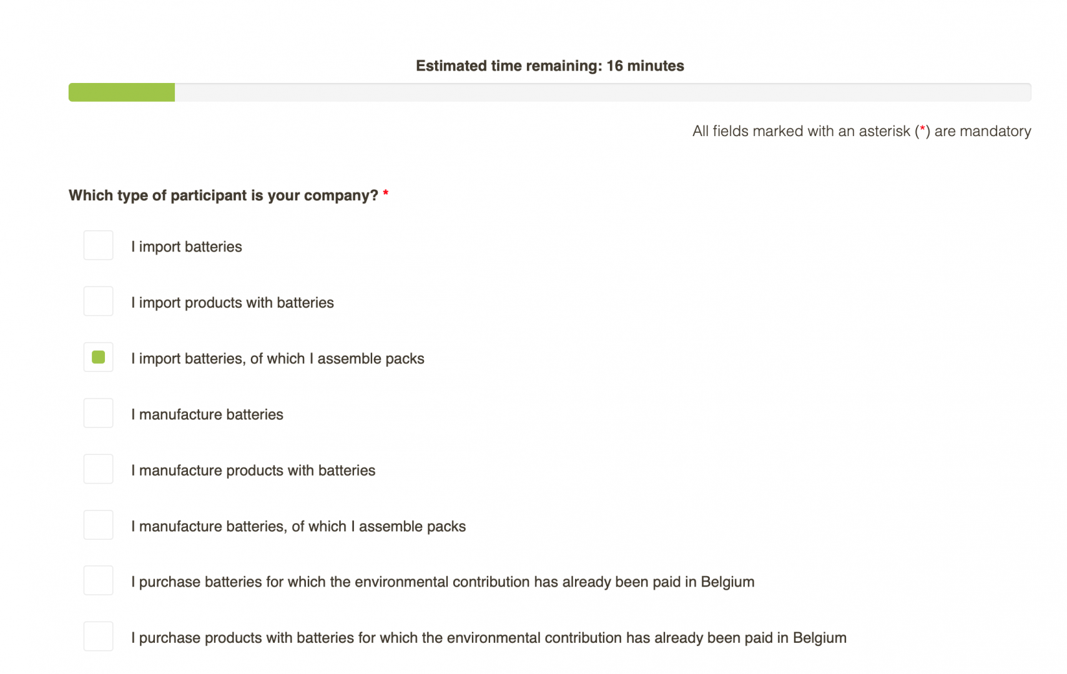
Task: Click the "I import products with batteries" label
Action: pos(232,303)
